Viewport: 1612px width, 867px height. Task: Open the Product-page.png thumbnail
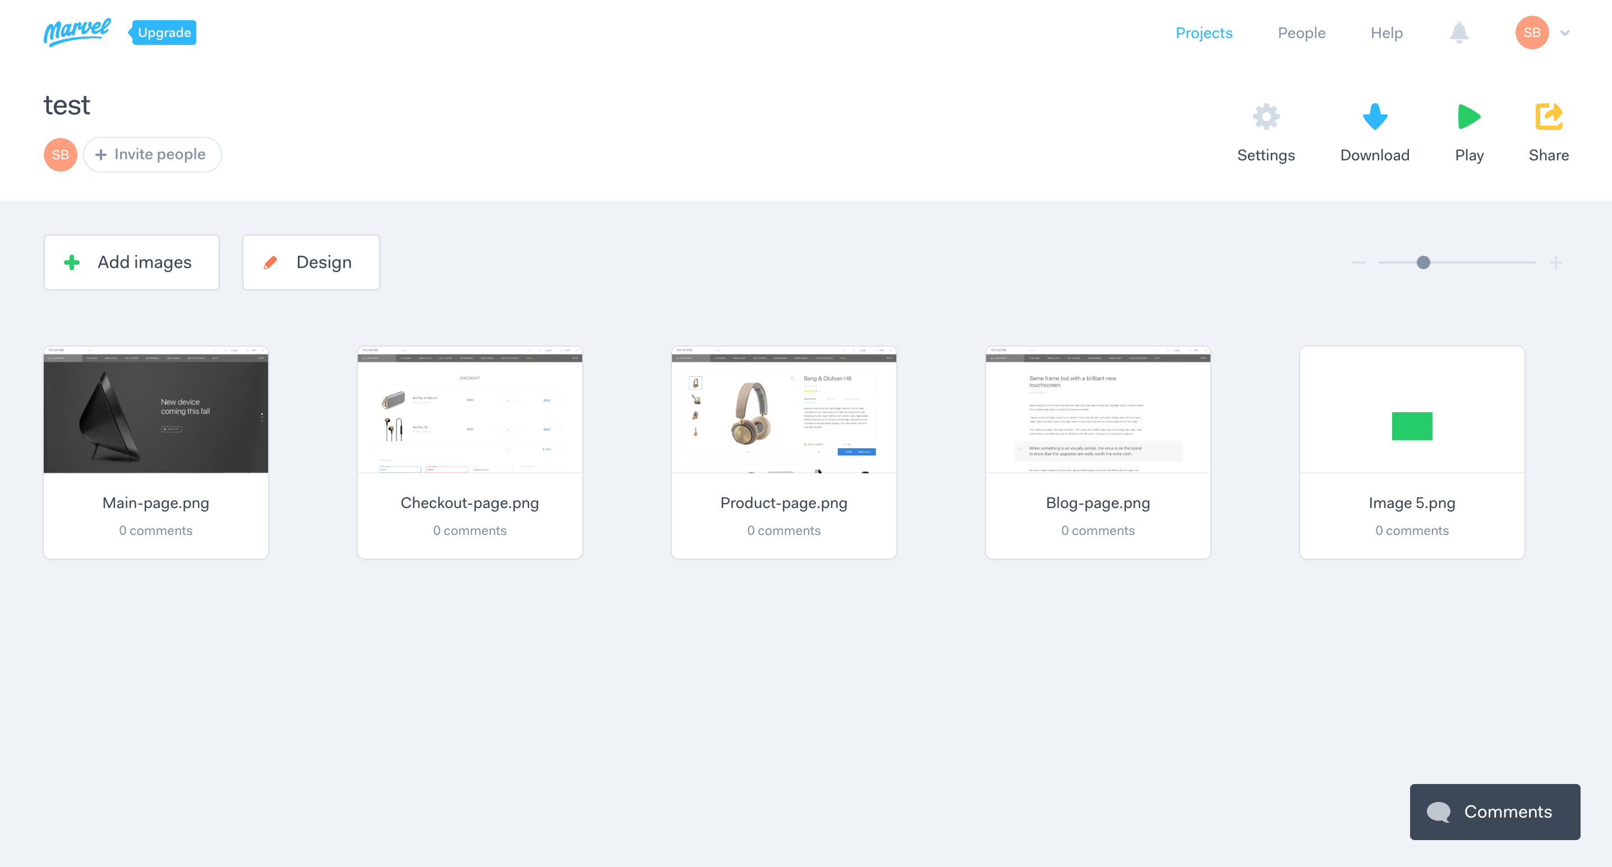[784, 410]
